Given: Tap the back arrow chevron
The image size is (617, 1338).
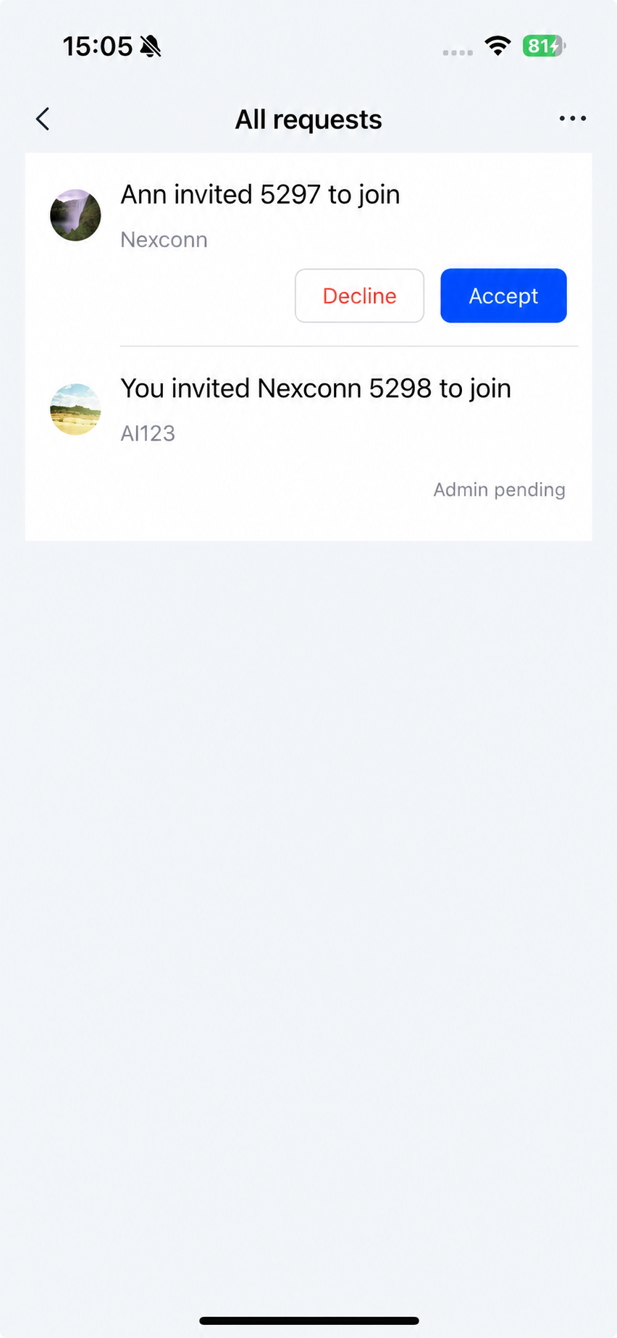Looking at the screenshot, I should [43, 119].
